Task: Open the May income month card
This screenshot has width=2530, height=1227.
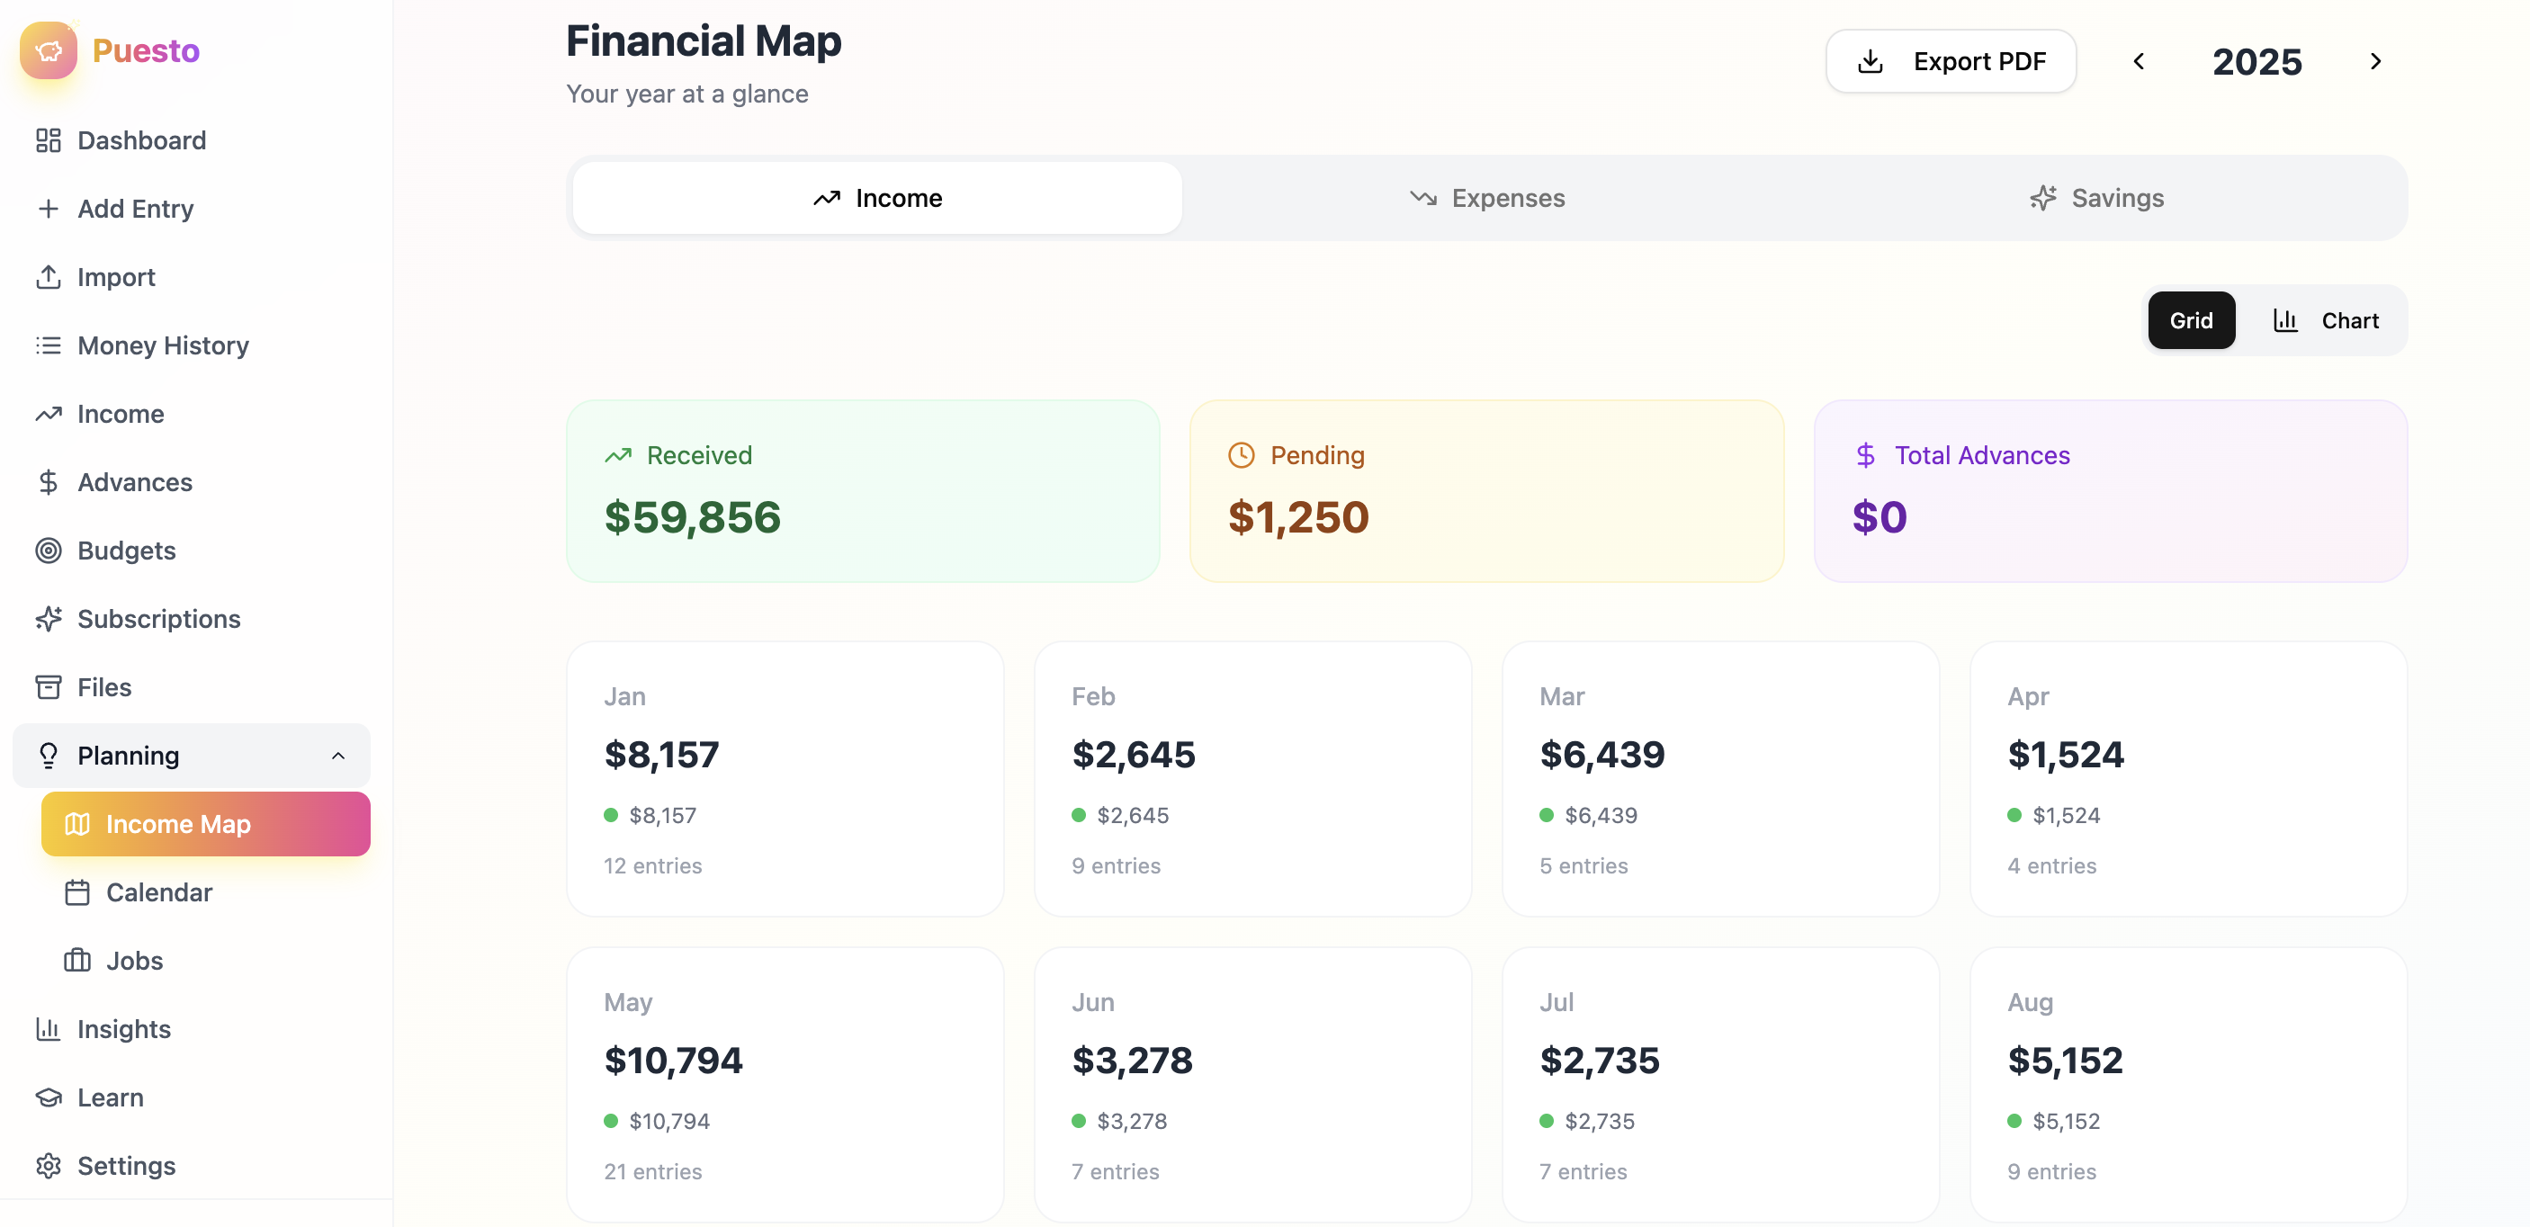Action: pyautogui.click(x=784, y=1084)
